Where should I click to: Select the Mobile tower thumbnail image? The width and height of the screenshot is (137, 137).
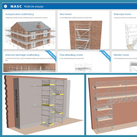tap(133, 67)
